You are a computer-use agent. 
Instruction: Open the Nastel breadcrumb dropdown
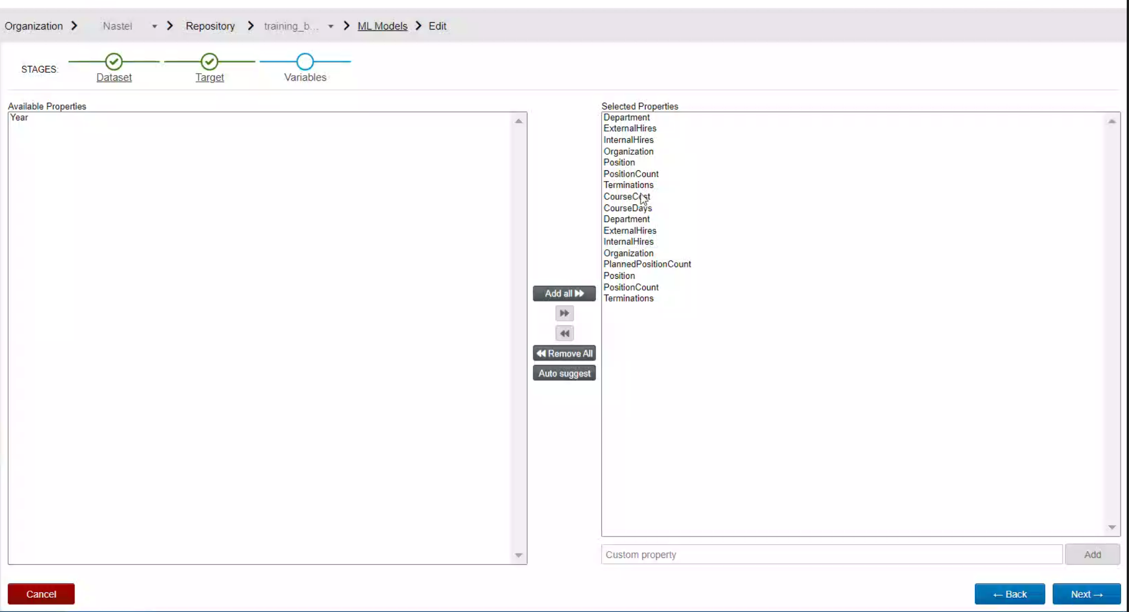point(154,26)
